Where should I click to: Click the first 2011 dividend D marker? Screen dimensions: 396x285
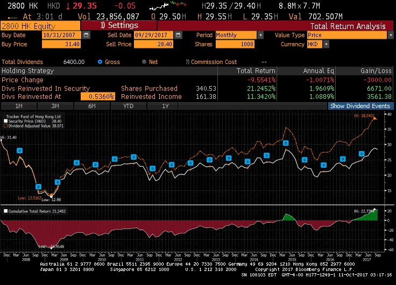(133, 157)
